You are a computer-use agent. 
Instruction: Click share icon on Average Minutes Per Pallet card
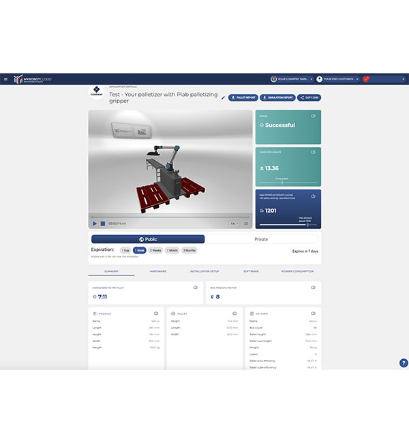click(x=196, y=288)
